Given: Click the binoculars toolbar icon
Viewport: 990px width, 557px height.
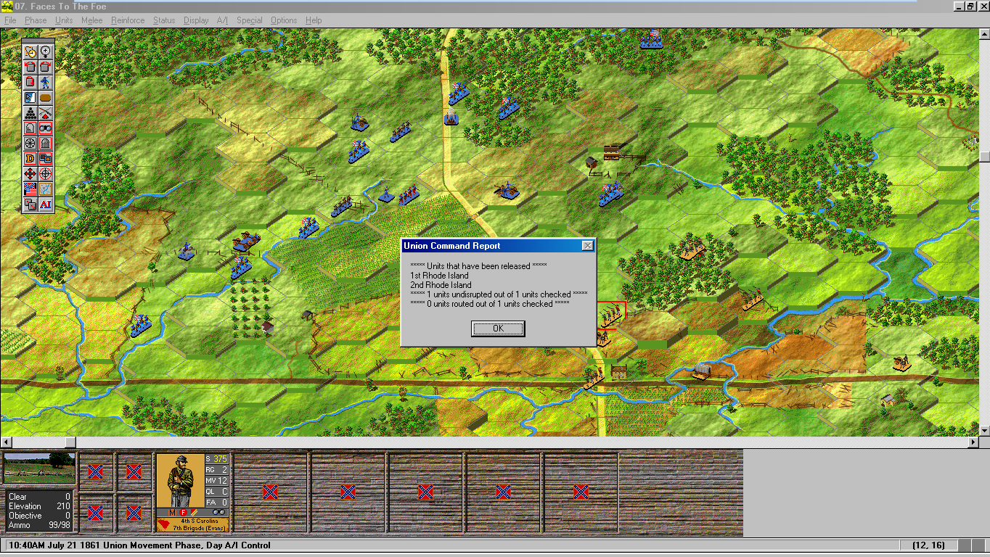Looking at the screenshot, I should click(46, 128).
